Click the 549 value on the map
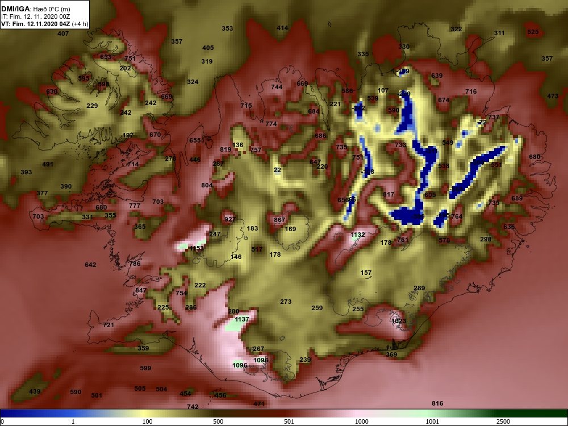The width and height of the screenshot is (568, 426). [x=448, y=143]
